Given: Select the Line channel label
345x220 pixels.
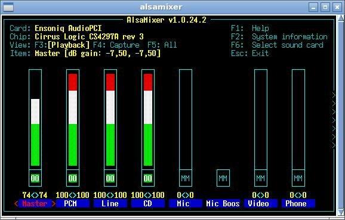Looking at the screenshot, I should 110,203.
